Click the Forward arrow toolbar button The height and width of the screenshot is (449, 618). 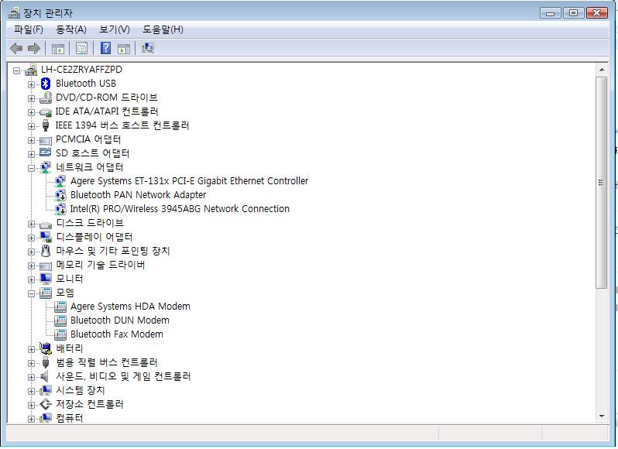click(34, 48)
